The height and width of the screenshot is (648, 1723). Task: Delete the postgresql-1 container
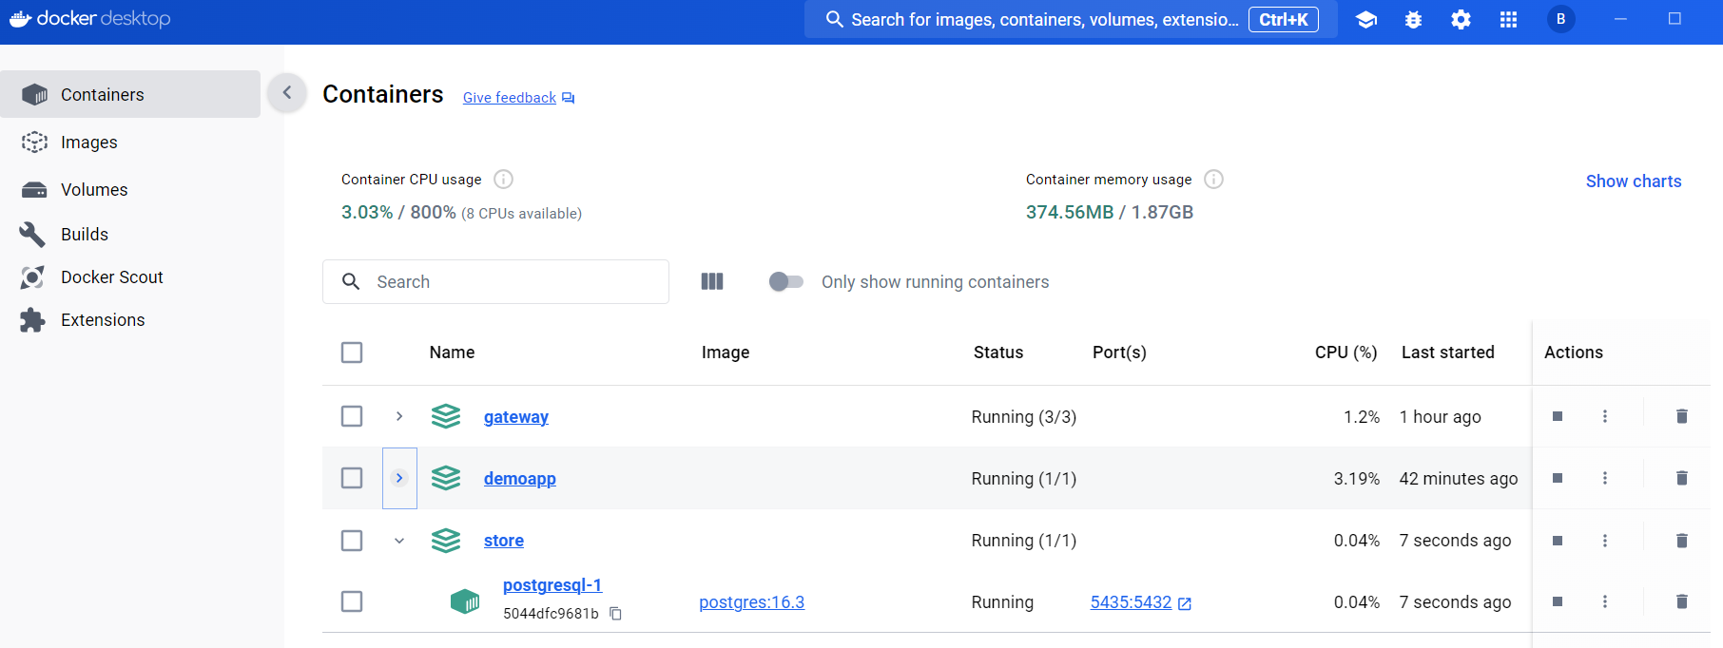1682,601
